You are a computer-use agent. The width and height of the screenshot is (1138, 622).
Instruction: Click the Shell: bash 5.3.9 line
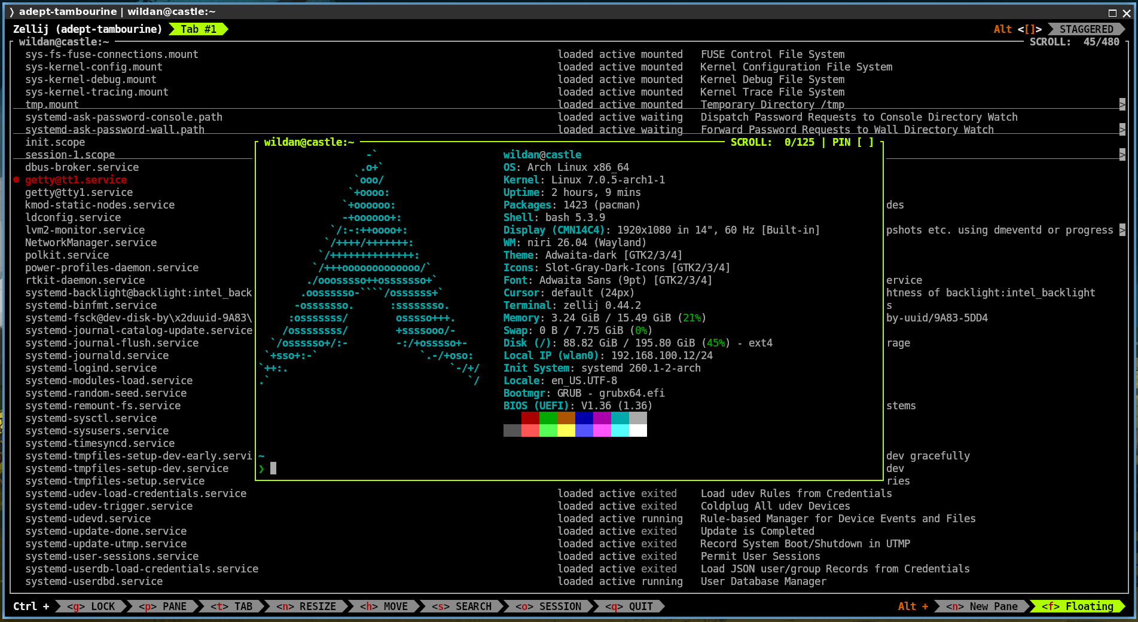(x=554, y=217)
